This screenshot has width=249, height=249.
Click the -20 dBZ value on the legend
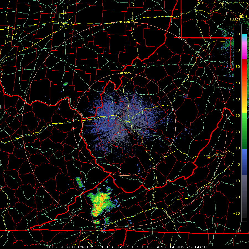click(x=237, y=197)
